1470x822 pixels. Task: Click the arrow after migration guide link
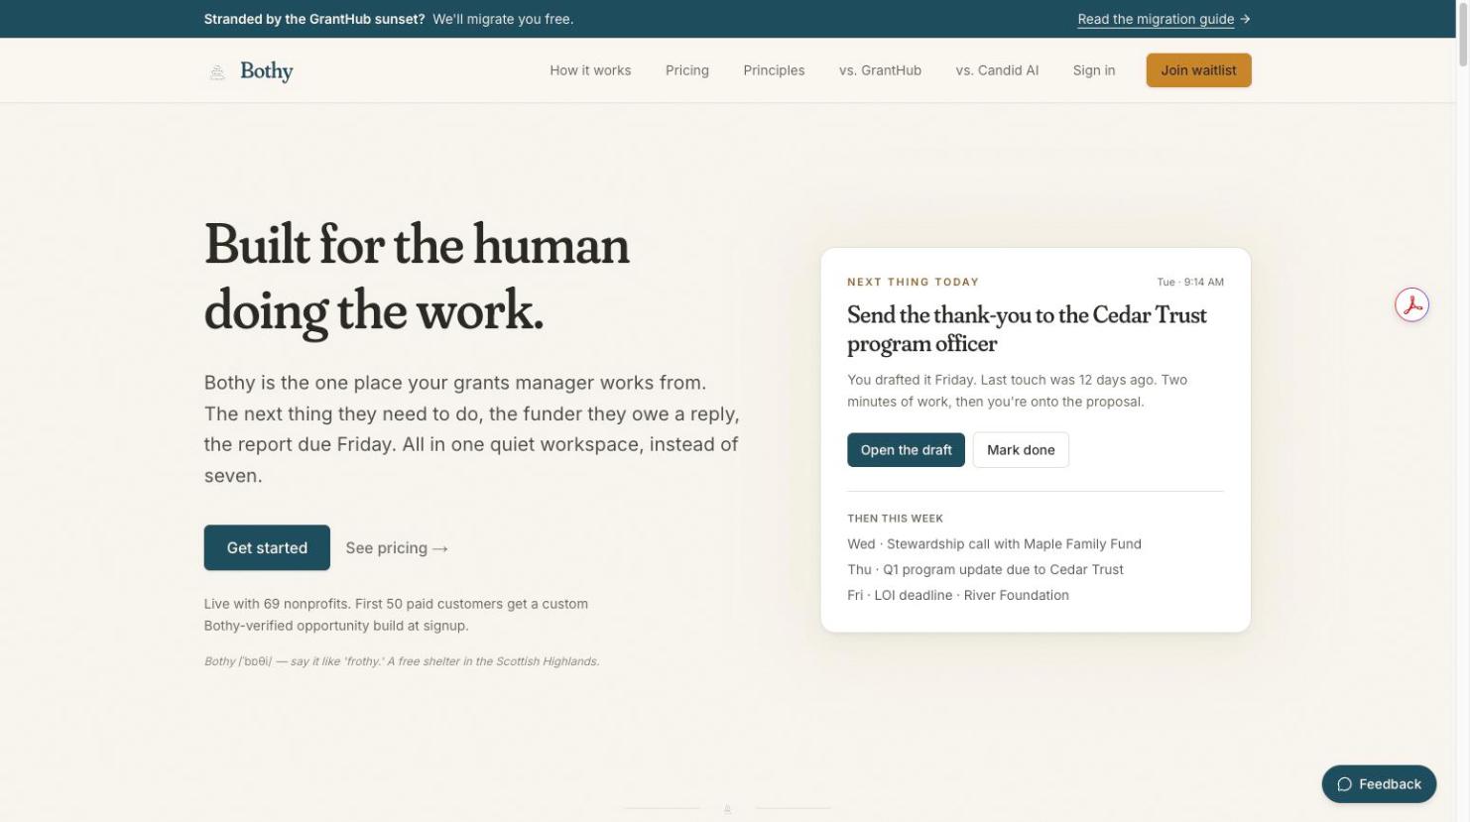pos(1245,19)
